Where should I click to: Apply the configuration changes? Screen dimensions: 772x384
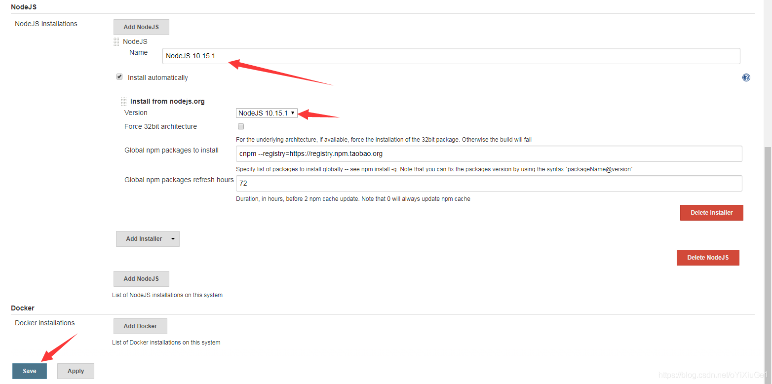pos(76,371)
